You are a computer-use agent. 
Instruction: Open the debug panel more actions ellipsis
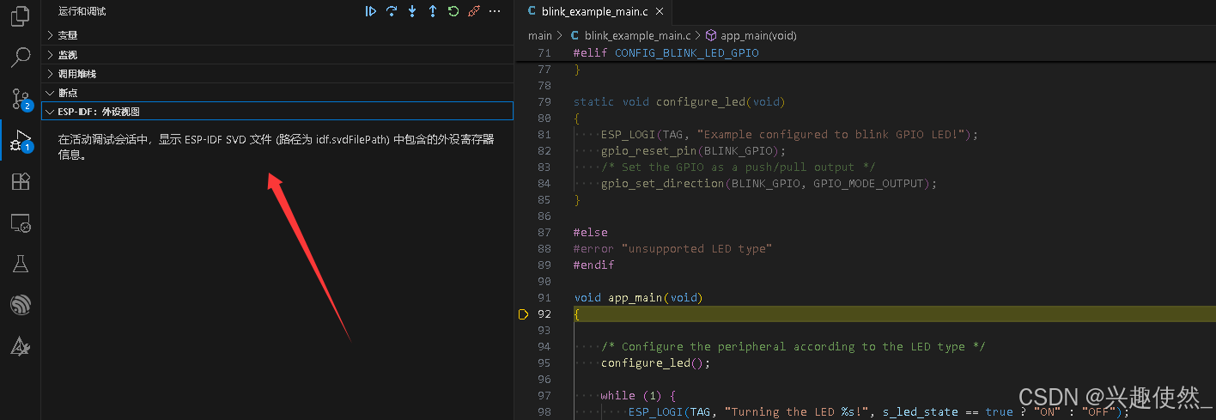click(x=495, y=11)
